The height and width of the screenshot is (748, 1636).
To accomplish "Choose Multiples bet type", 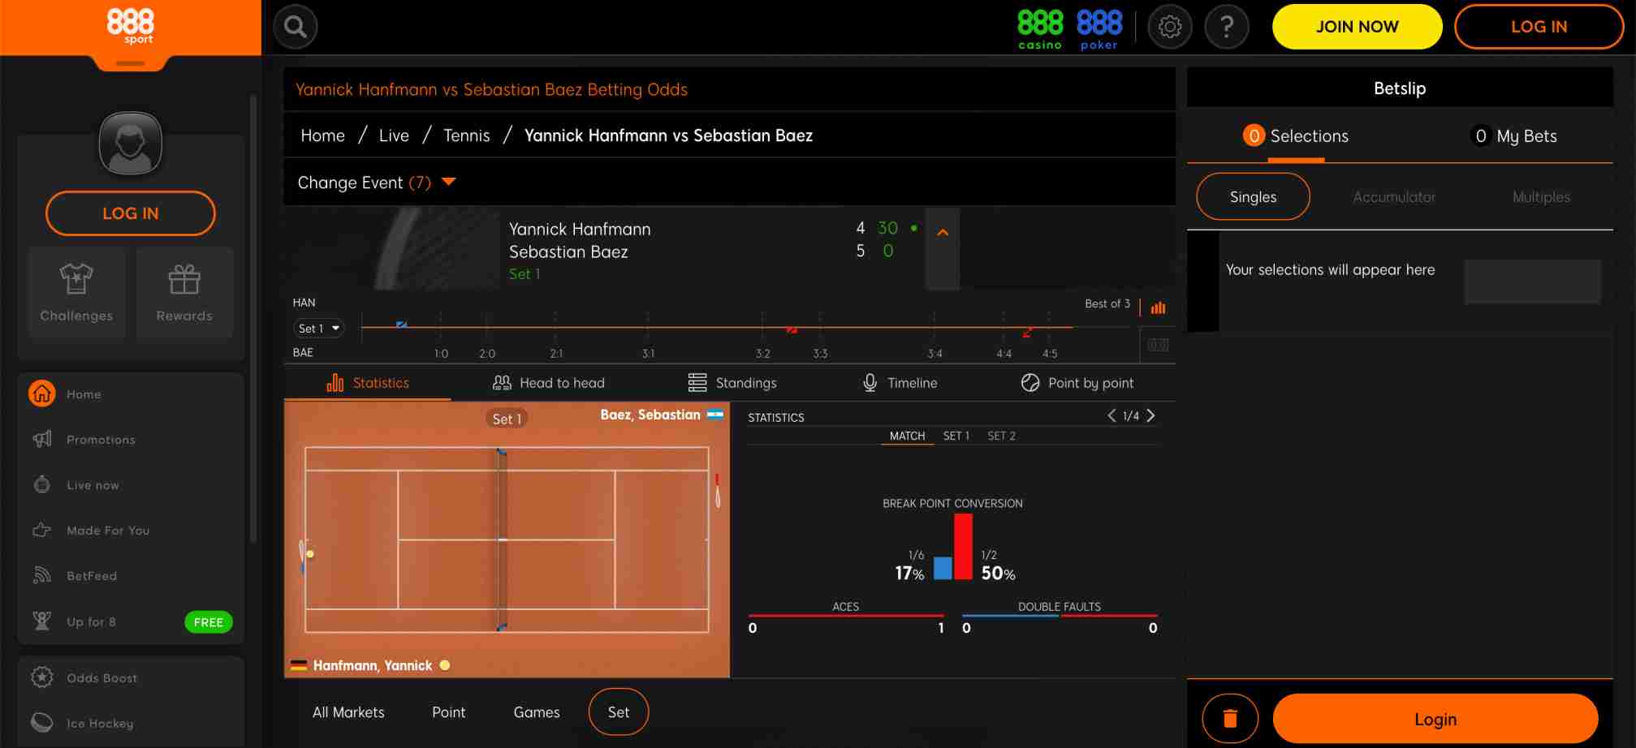I will 1541,197.
